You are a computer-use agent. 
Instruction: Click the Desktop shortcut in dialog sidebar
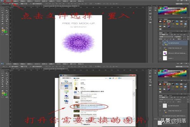click(66, 86)
